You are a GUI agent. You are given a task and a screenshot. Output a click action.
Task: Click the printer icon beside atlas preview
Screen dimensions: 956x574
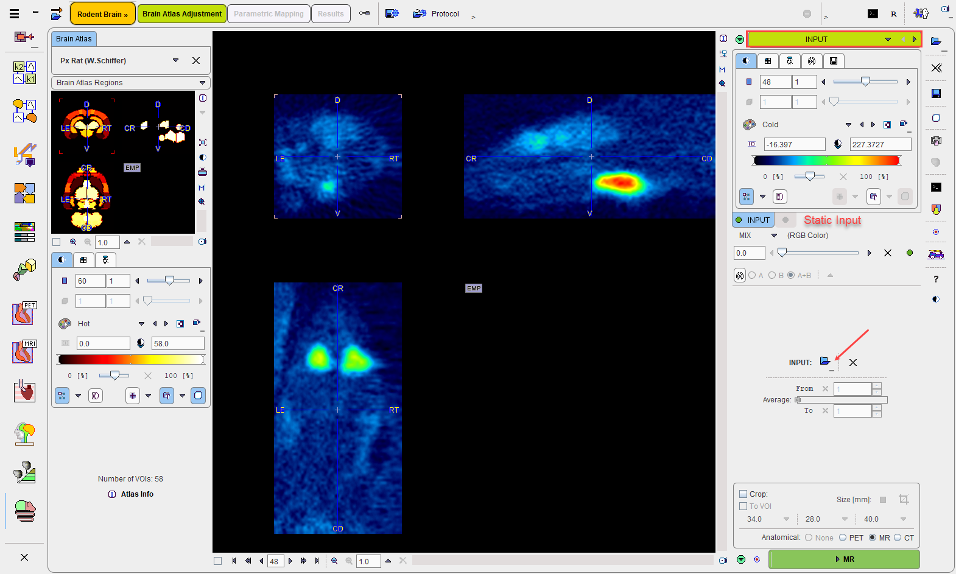pos(202,172)
